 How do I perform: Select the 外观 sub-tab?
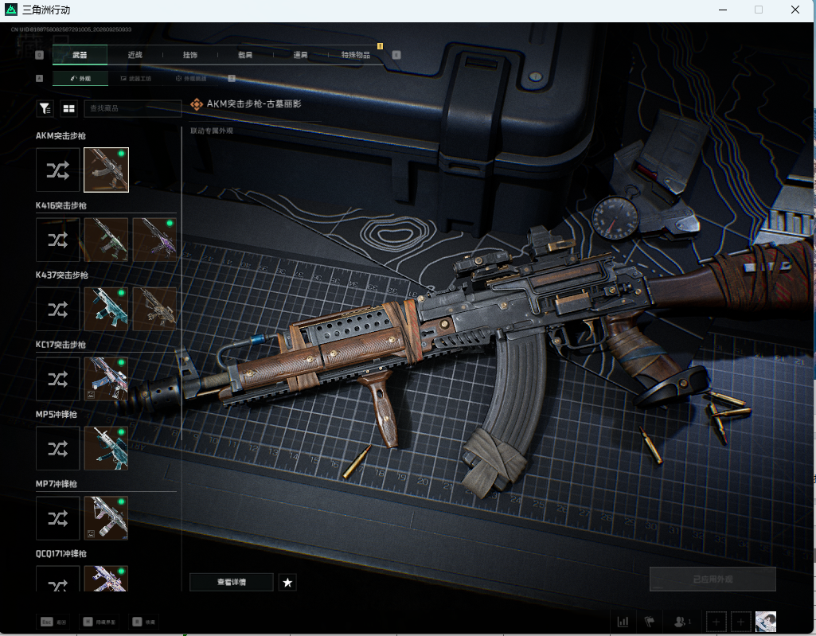click(x=80, y=79)
